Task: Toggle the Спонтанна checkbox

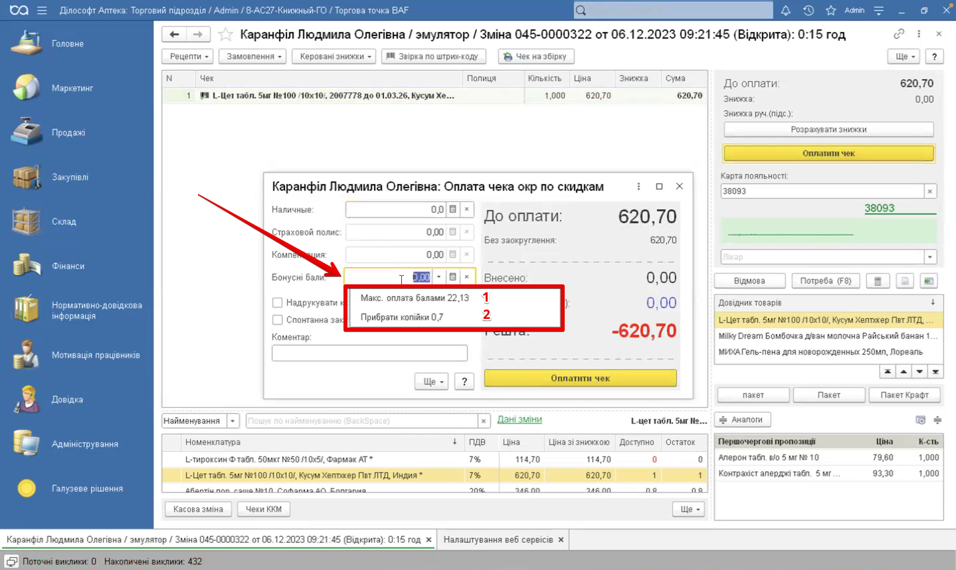Action: pos(278,320)
